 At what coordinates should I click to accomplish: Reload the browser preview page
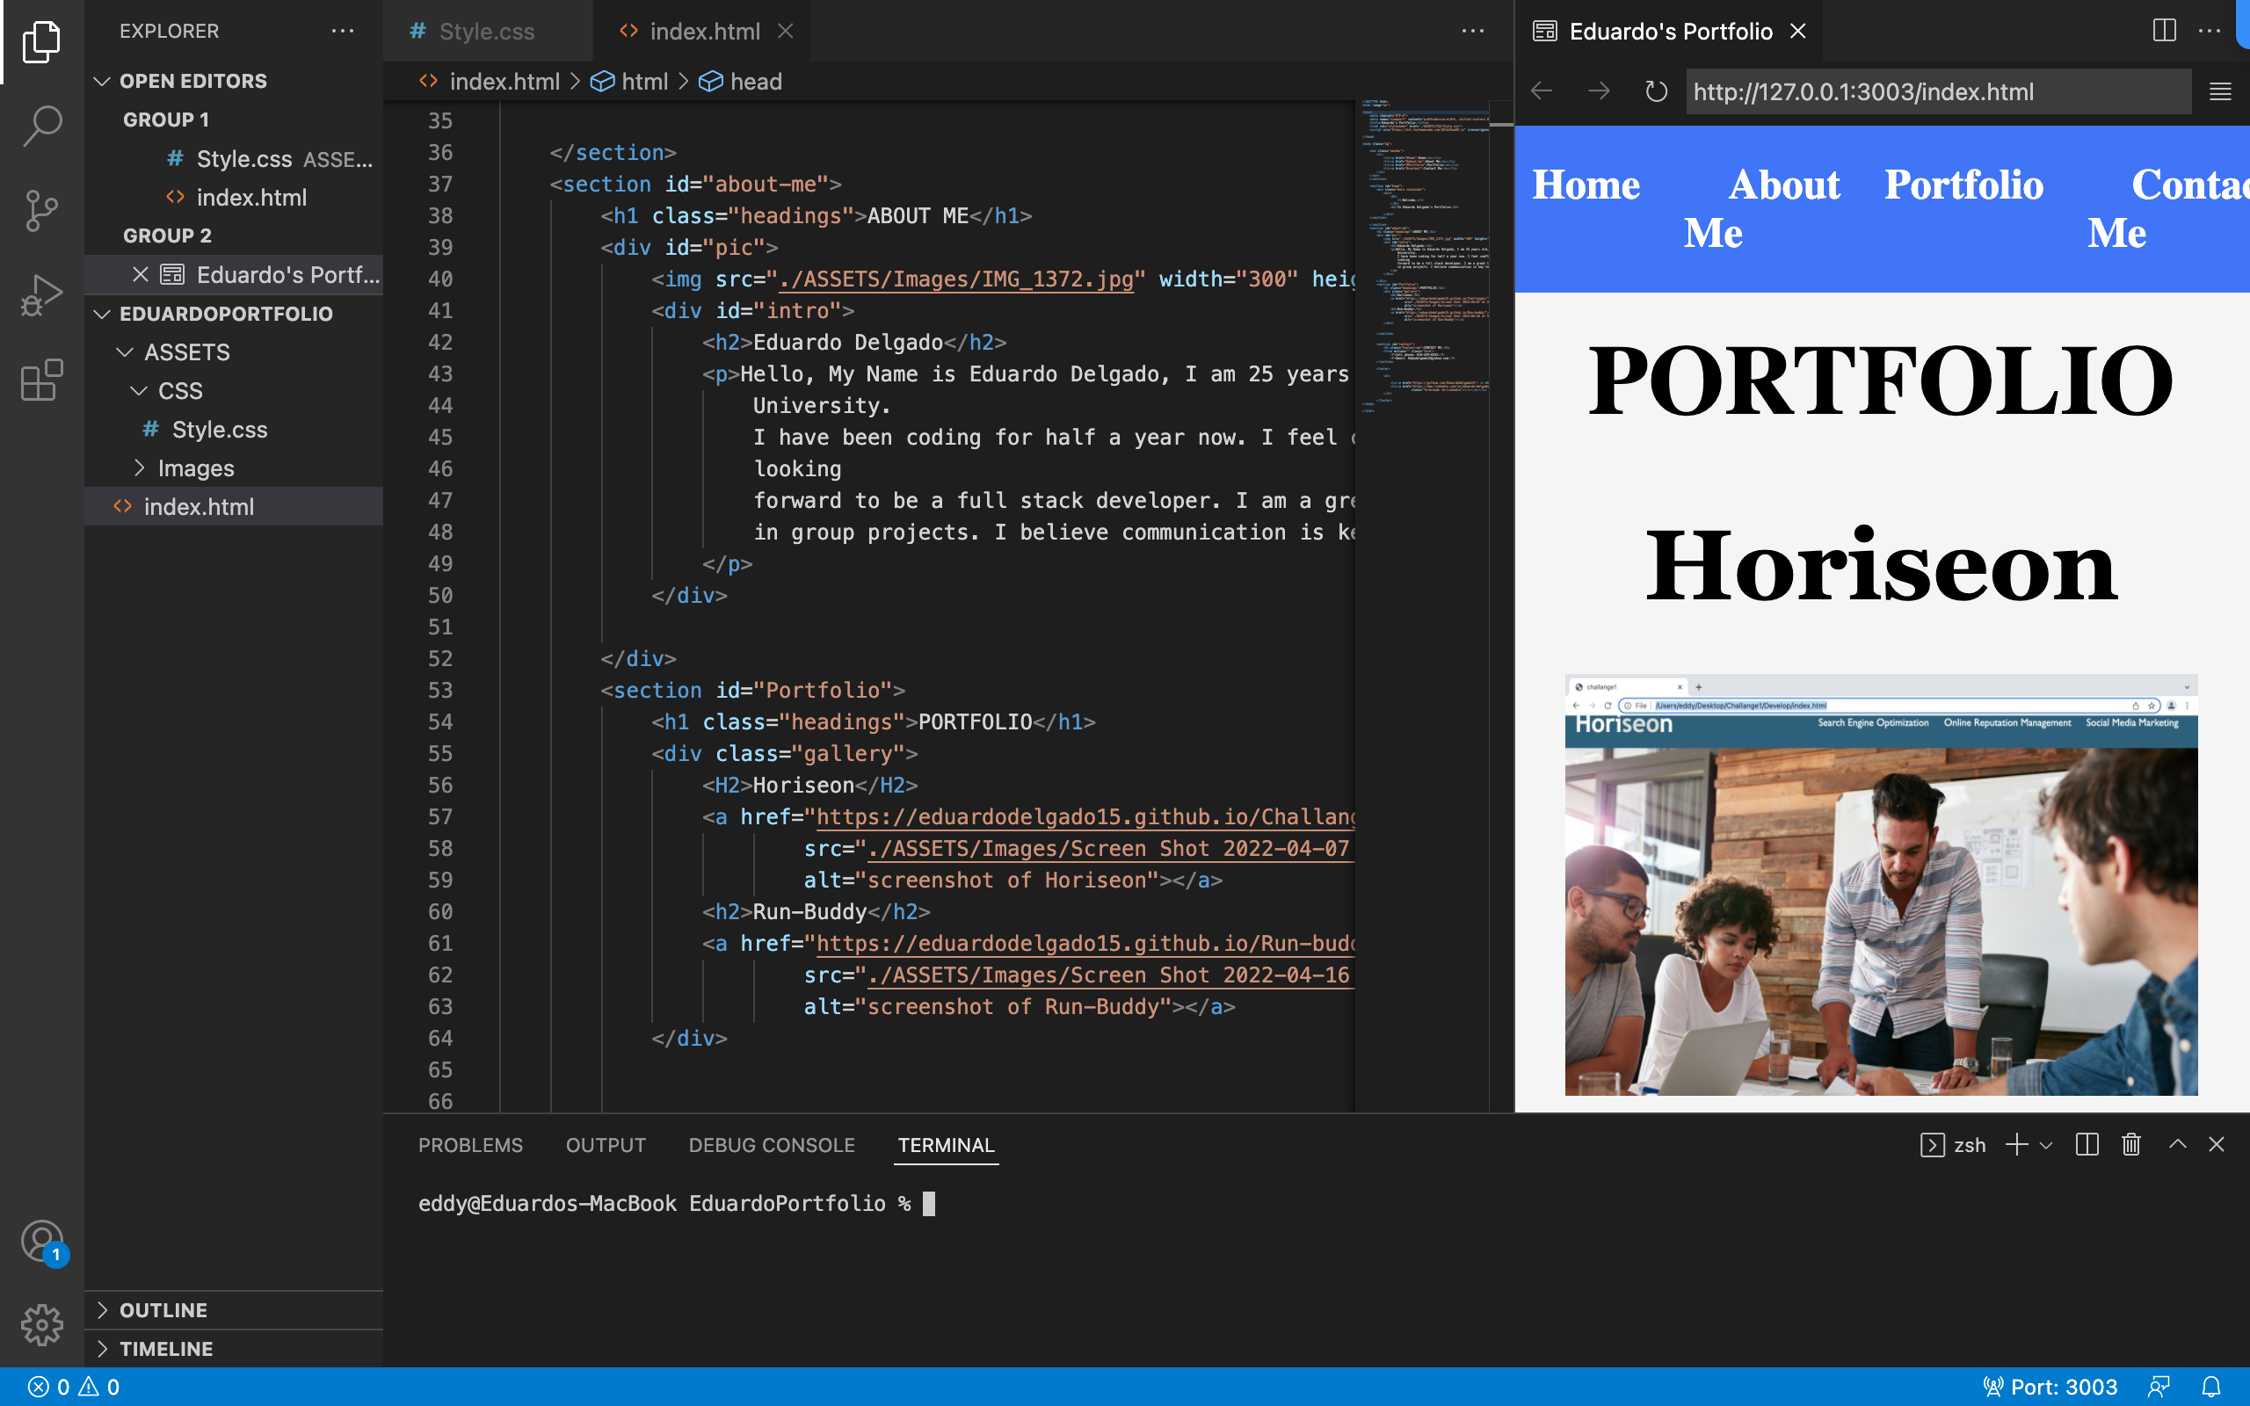(x=1656, y=91)
